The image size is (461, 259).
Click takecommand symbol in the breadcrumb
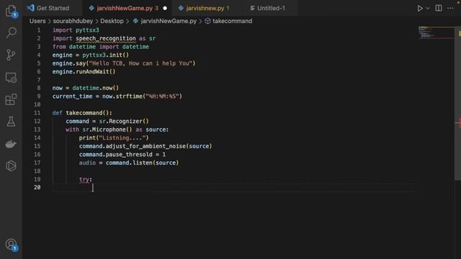click(x=232, y=21)
